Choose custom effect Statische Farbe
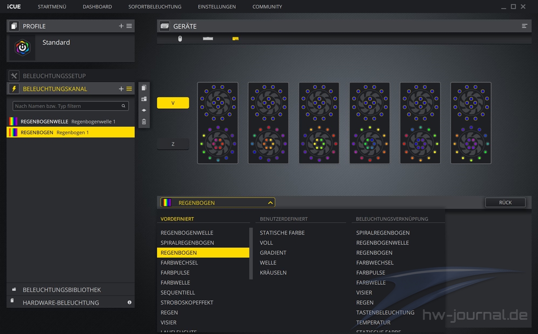538x334 pixels. click(x=282, y=233)
